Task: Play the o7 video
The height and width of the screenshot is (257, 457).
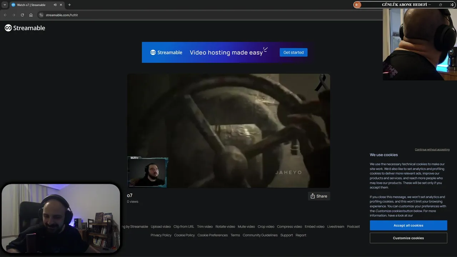Action: pyautogui.click(x=228, y=131)
